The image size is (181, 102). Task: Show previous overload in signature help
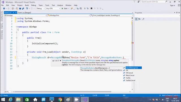click(53, 61)
